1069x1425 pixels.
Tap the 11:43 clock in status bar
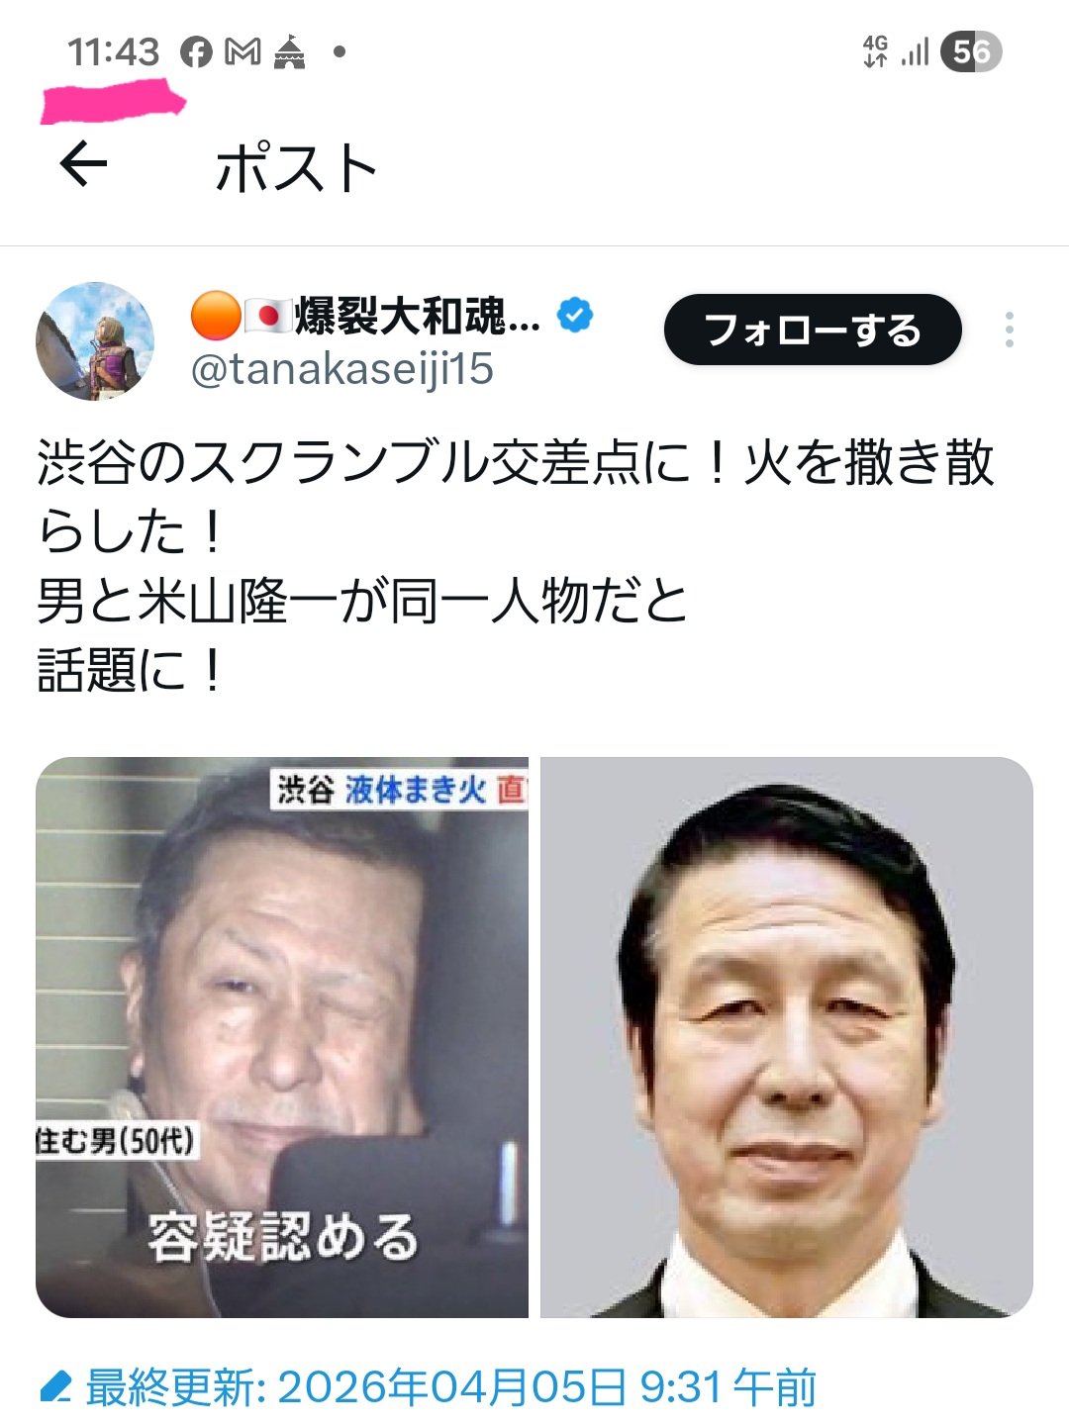(113, 51)
